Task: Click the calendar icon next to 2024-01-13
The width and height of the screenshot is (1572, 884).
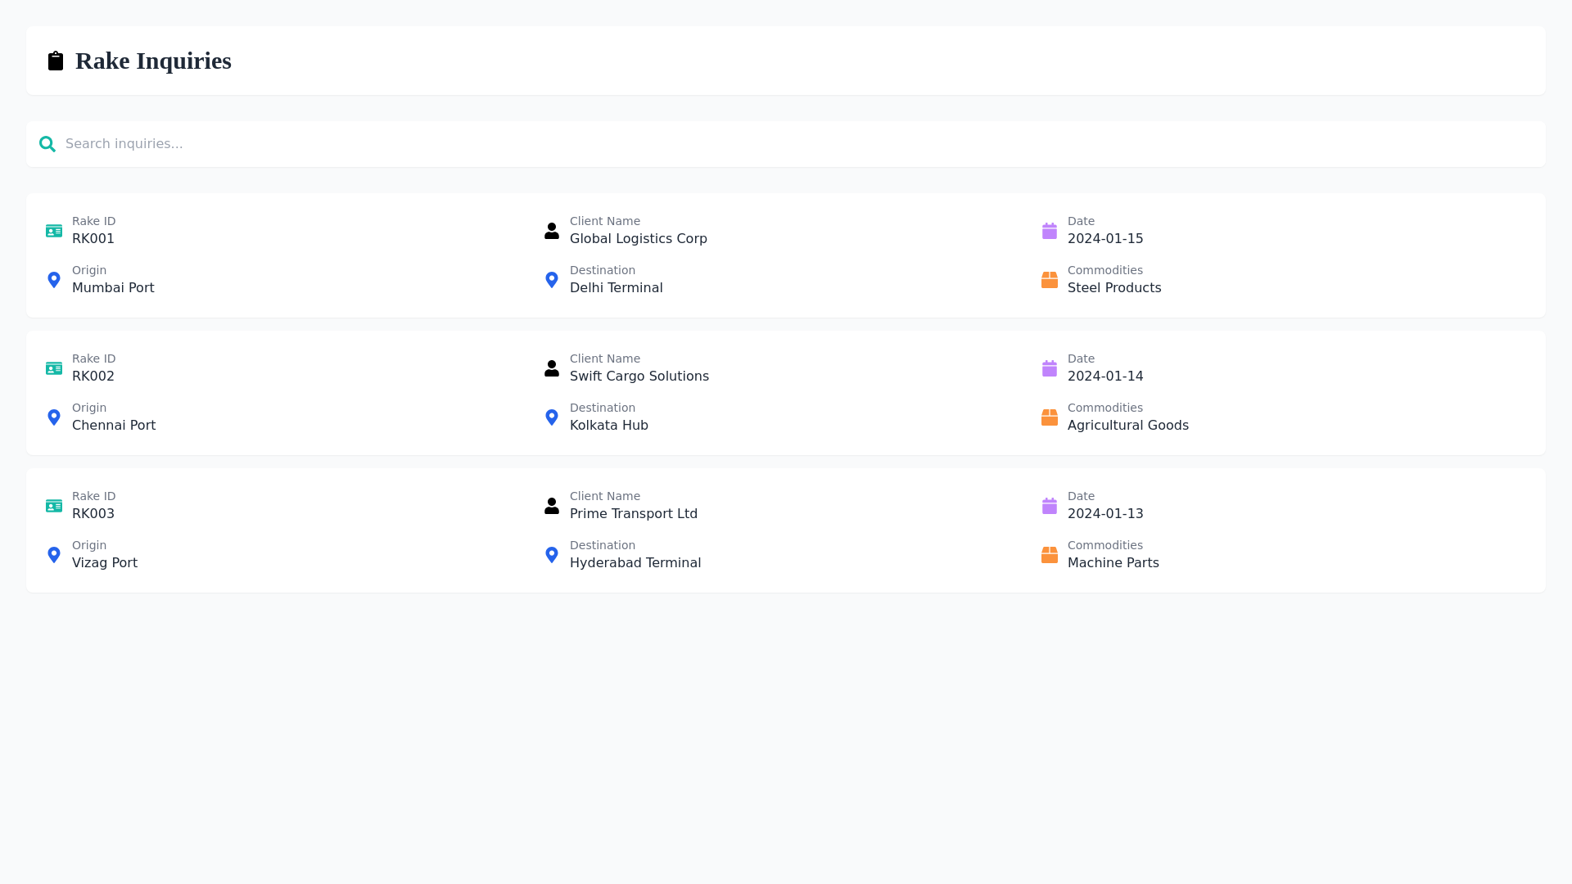Action: [x=1050, y=505]
